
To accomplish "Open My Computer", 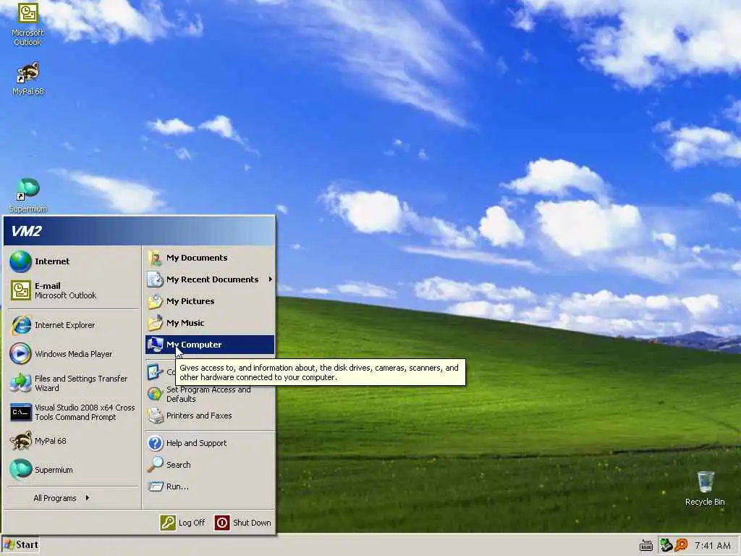I will [210, 345].
